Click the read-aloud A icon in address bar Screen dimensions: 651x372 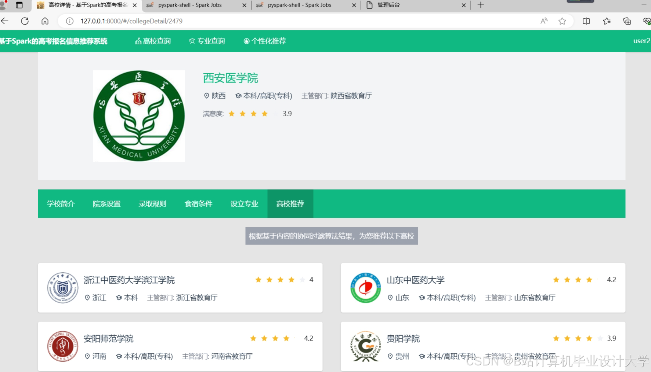544,21
